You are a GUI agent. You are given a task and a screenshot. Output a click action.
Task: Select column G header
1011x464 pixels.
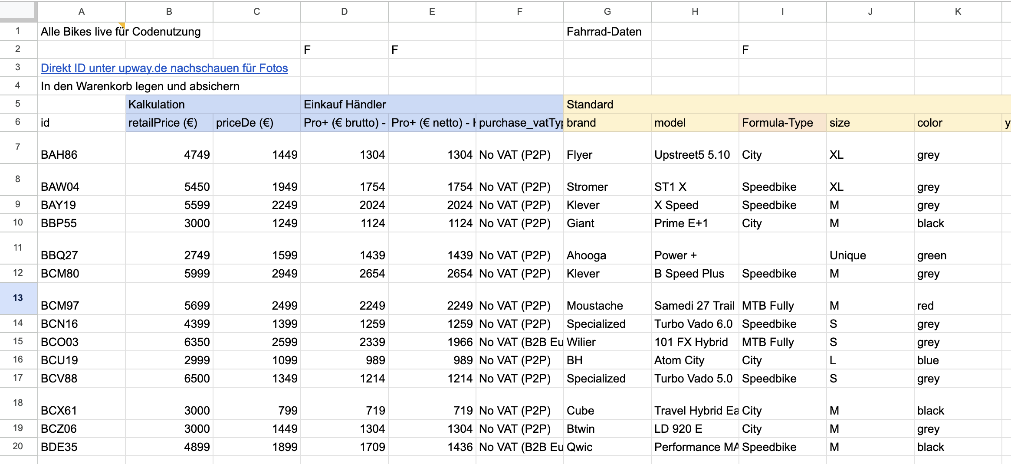607,12
